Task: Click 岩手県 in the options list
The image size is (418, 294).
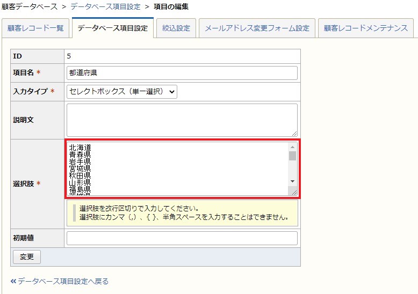Action: coord(80,161)
